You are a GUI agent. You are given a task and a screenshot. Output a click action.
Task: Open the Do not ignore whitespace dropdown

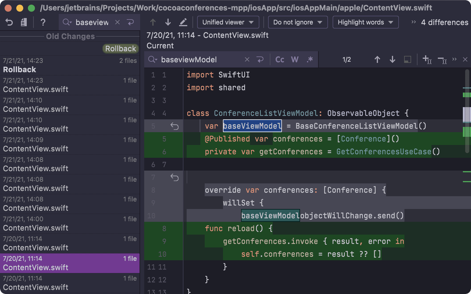click(x=297, y=22)
